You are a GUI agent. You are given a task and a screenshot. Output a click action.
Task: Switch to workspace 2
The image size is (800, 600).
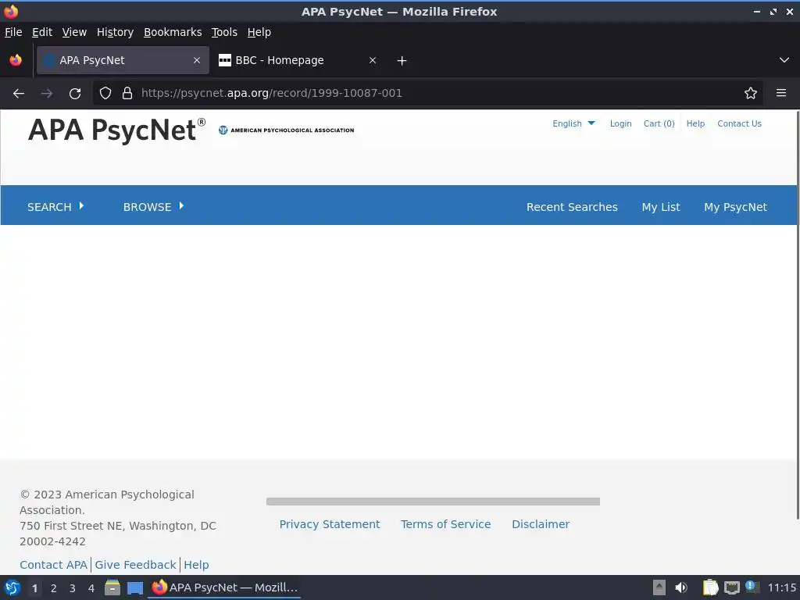pos(54,588)
